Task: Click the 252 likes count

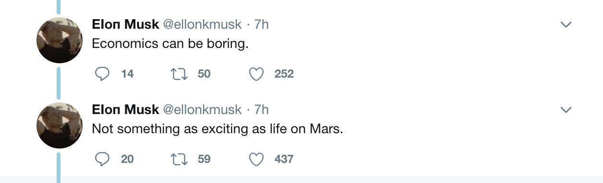Action: click(284, 74)
